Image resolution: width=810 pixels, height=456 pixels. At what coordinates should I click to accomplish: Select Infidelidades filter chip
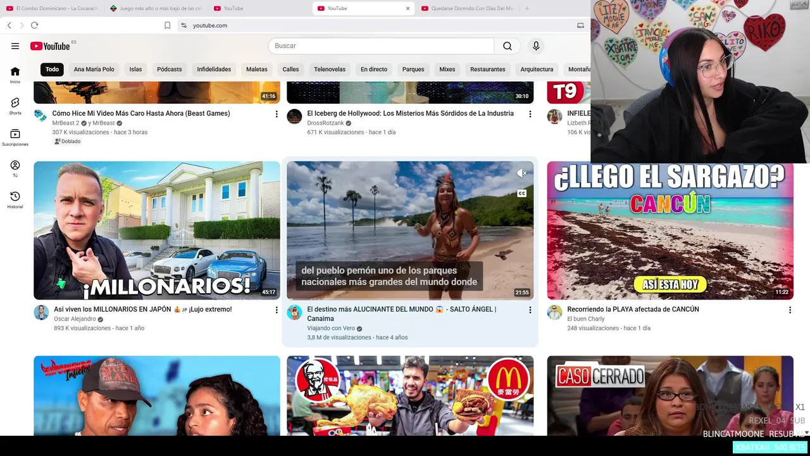pos(214,69)
